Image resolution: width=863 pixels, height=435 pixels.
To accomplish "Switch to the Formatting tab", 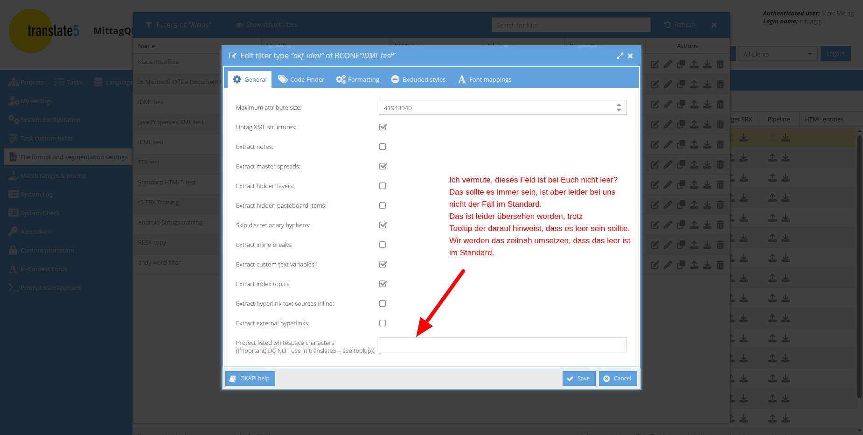I will (x=358, y=79).
